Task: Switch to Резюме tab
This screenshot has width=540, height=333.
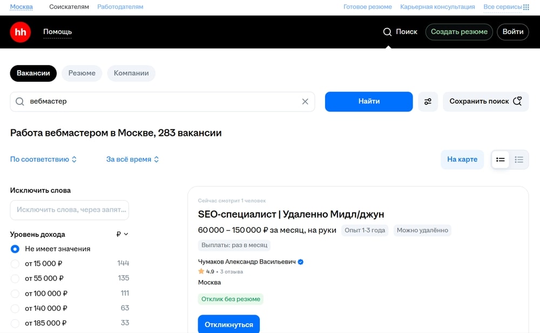Action: click(x=82, y=73)
